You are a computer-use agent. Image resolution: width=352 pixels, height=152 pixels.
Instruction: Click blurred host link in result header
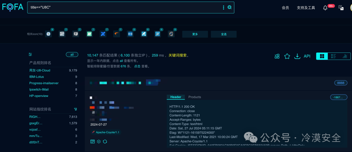tap(125, 83)
